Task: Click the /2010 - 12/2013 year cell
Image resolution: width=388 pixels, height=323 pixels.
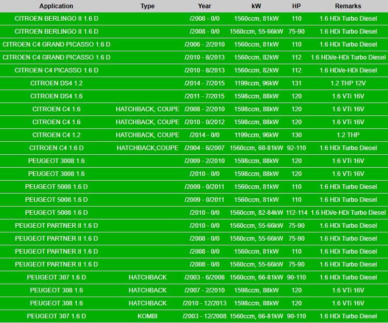Action: pyautogui.click(x=204, y=303)
